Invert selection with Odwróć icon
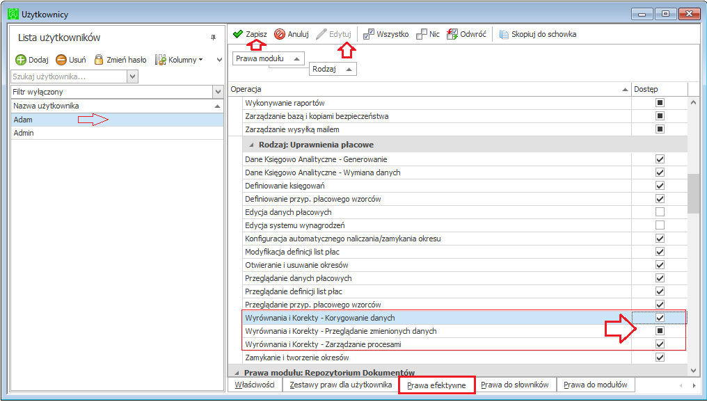The image size is (707, 402). [452, 34]
